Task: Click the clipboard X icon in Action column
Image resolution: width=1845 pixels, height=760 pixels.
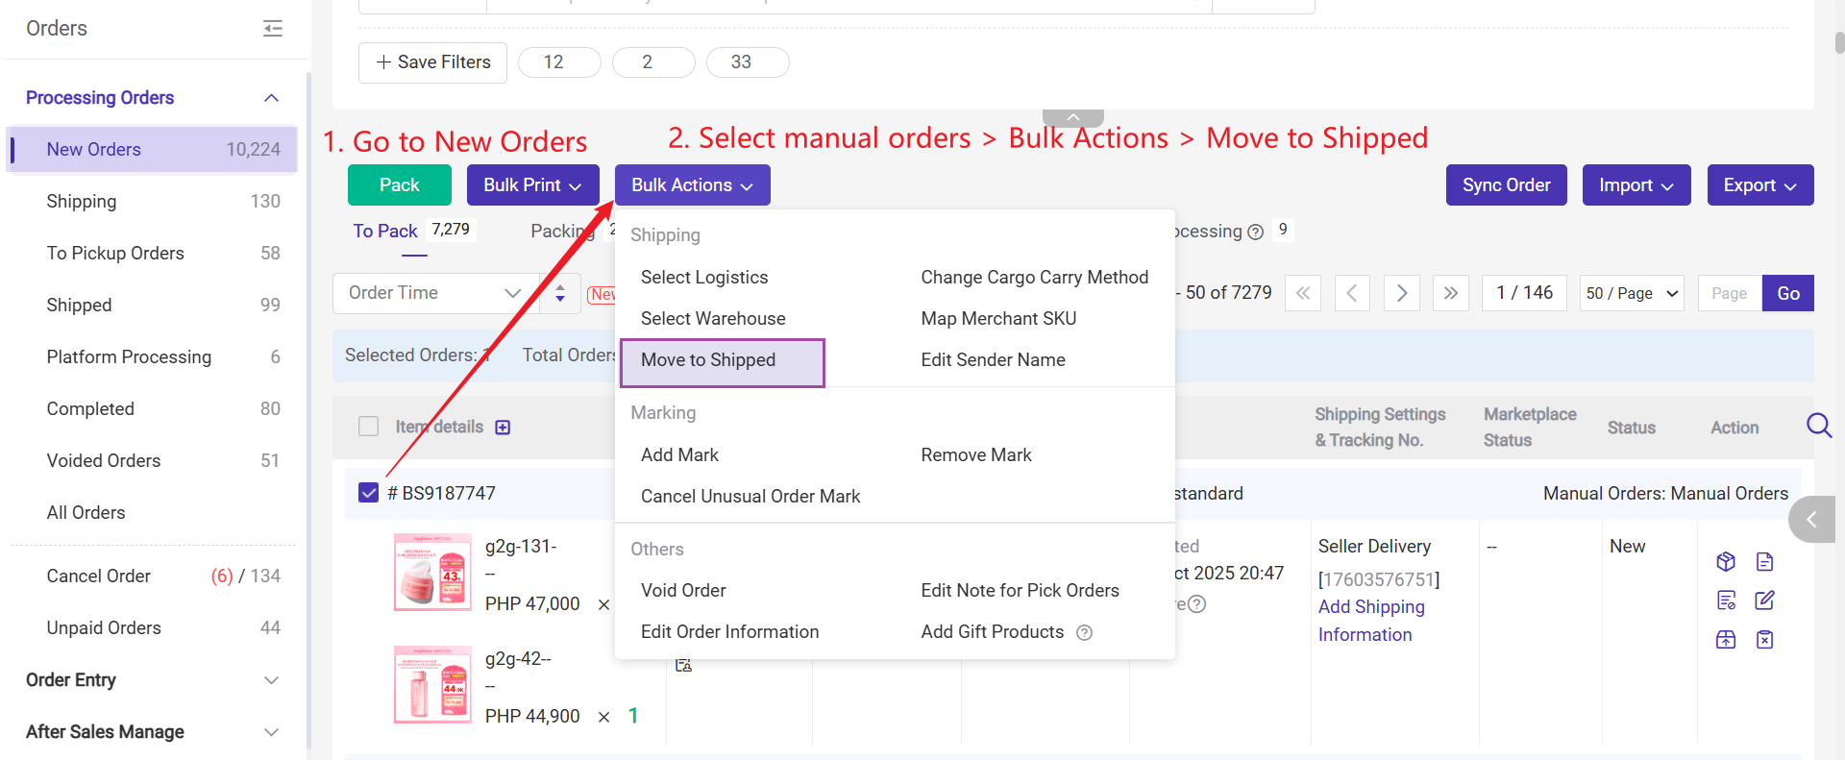Action: (x=1764, y=640)
